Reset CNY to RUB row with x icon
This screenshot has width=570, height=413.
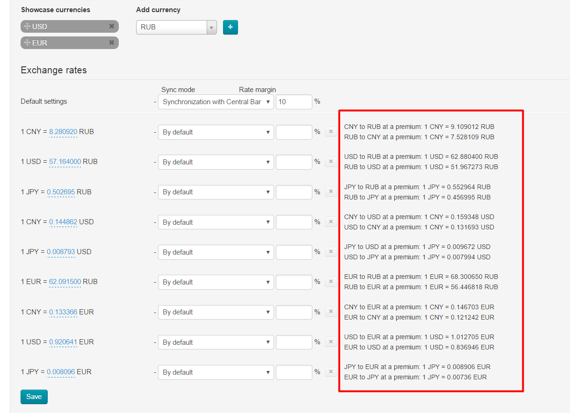tap(331, 132)
